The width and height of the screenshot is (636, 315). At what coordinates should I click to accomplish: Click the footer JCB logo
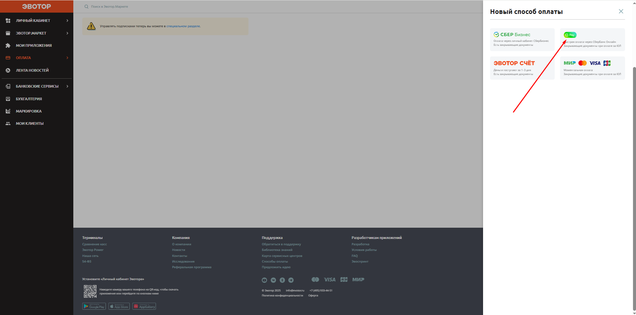344,279
